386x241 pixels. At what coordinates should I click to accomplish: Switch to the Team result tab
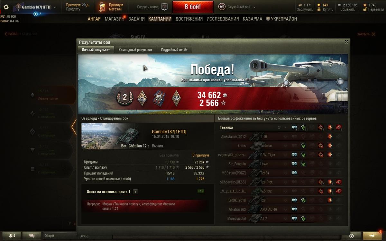point(135,50)
